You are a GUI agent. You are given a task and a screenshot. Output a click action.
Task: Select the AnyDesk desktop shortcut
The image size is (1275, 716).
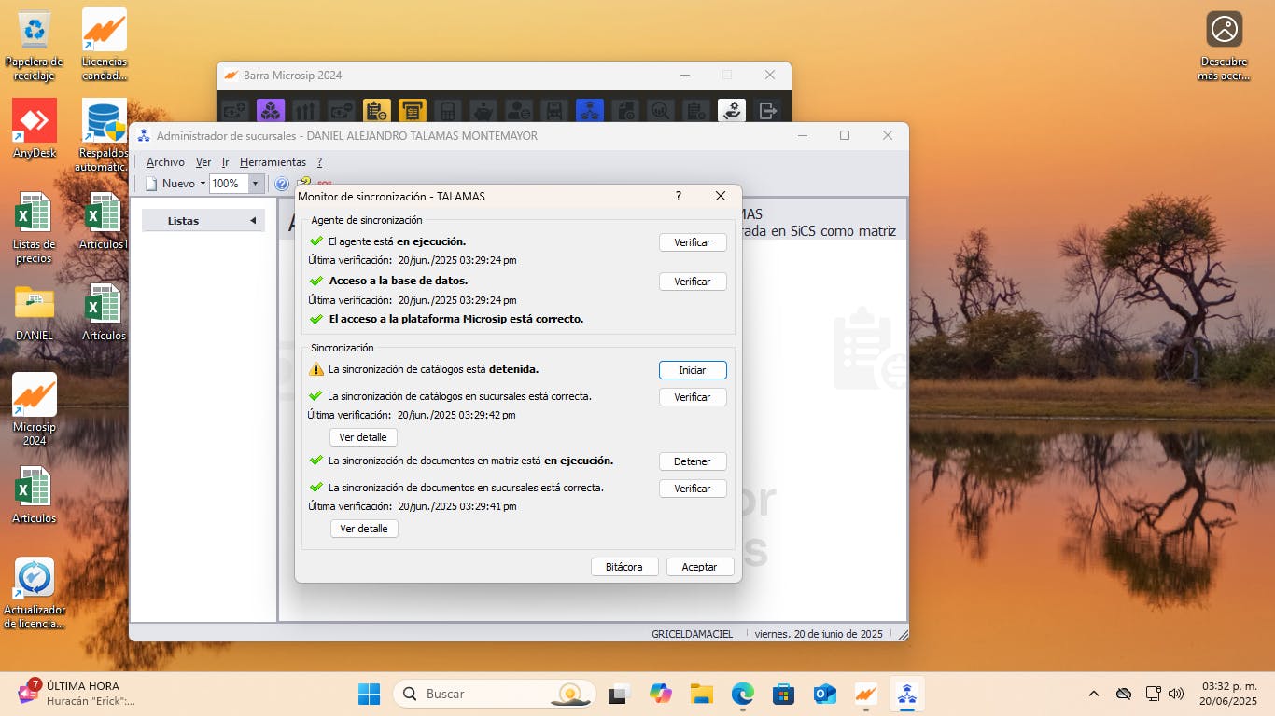[x=35, y=129]
